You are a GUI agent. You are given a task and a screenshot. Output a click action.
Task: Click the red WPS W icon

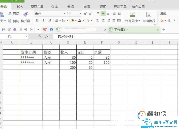45,29
